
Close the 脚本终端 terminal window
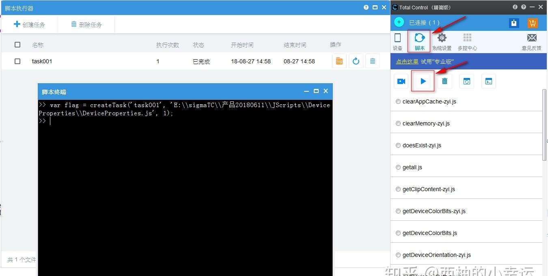326,91
